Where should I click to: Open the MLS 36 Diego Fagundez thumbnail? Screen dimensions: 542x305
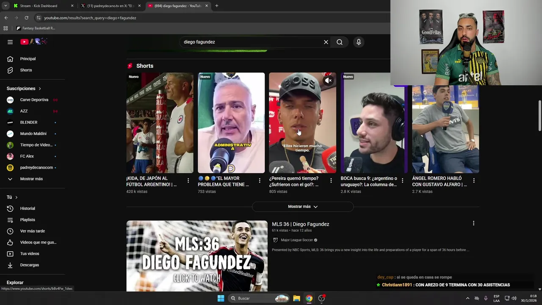197,256
